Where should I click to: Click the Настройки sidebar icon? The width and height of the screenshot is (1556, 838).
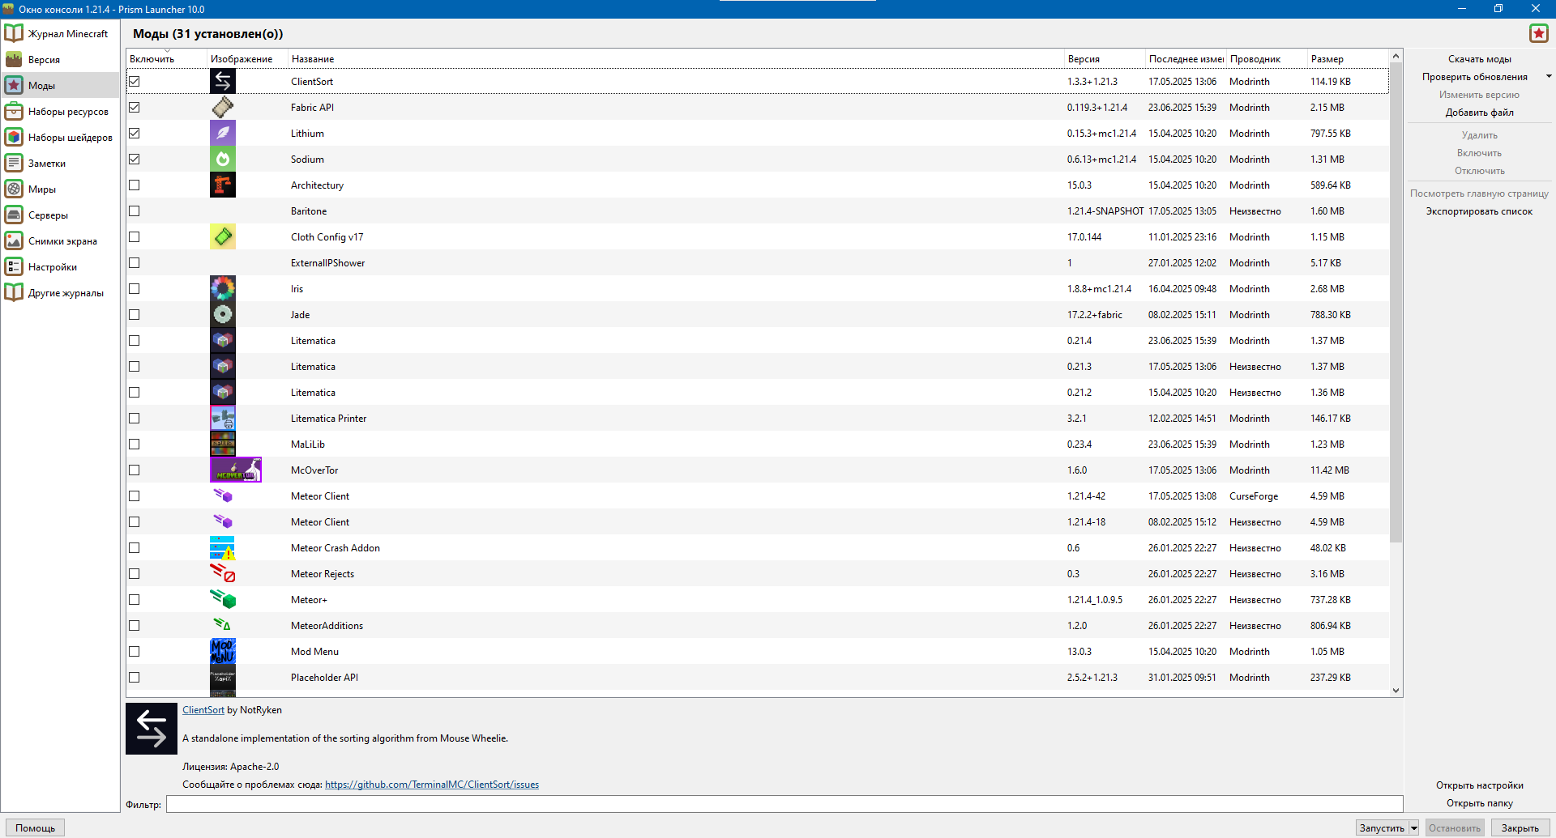pyautogui.click(x=14, y=266)
